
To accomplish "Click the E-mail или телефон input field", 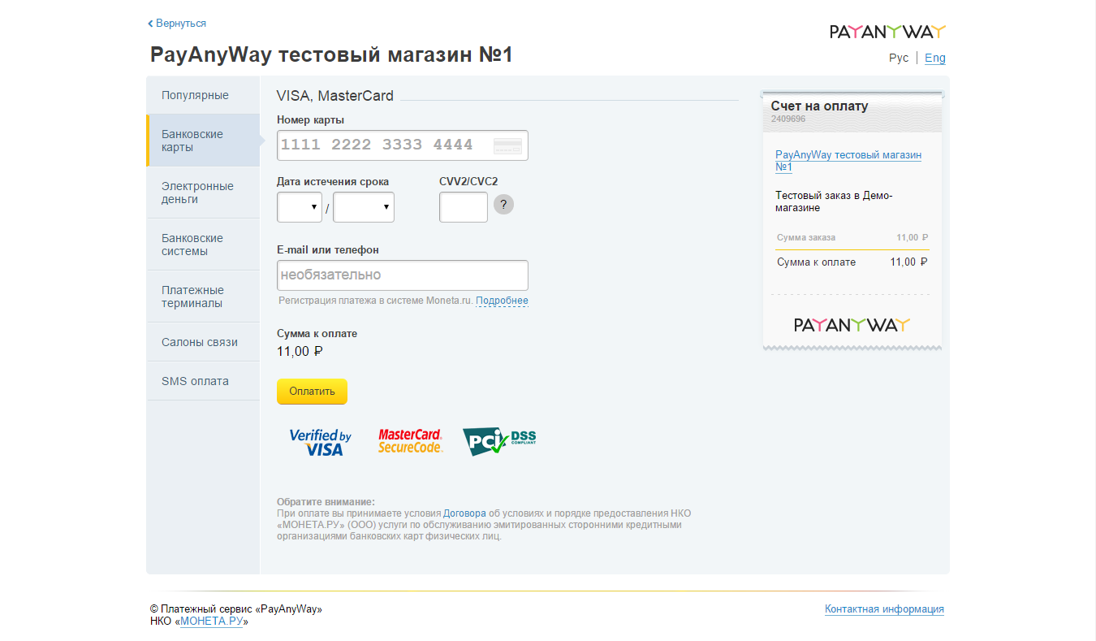I will click(402, 275).
